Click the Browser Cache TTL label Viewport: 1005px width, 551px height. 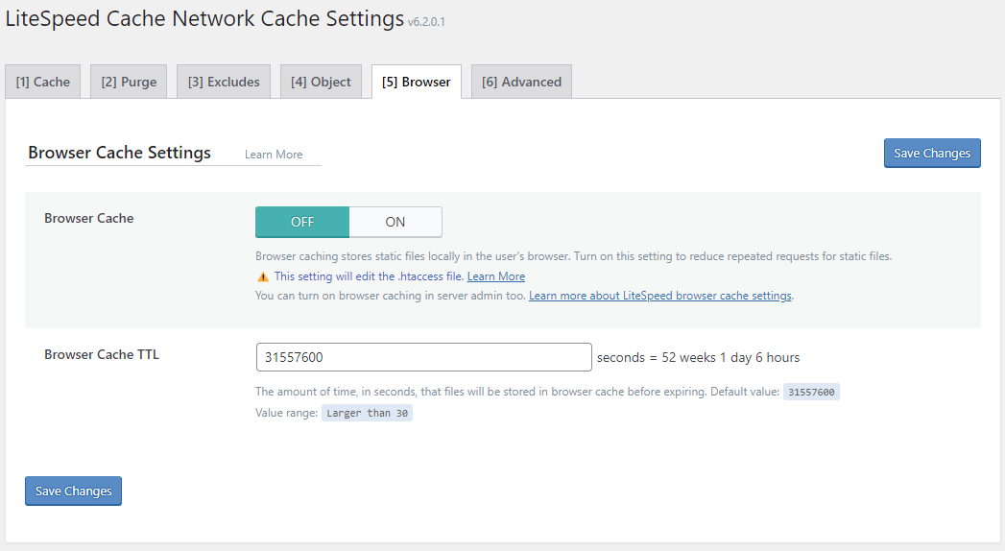pyautogui.click(x=102, y=354)
